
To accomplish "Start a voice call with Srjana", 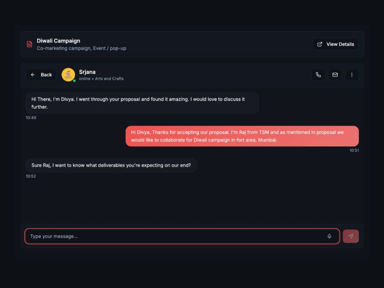I will [318, 75].
